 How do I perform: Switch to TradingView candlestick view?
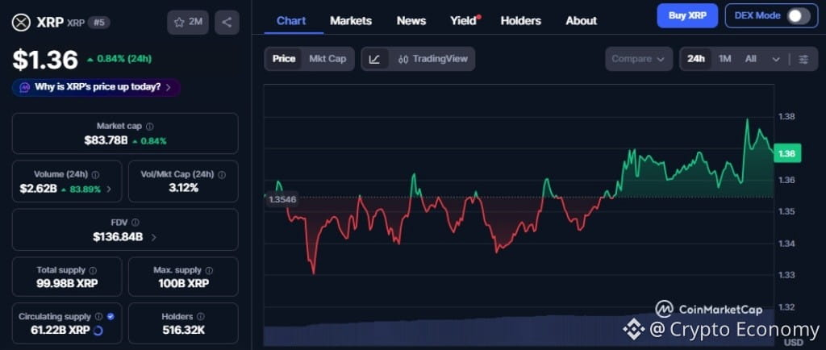pyautogui.click(x=432, y=59)
